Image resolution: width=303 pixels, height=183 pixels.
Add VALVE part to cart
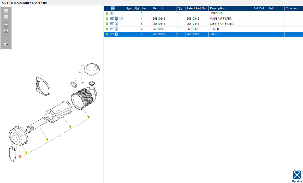tap(112, 34)
